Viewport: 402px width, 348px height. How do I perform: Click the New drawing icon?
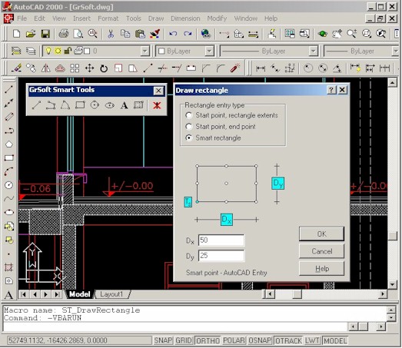coord(16,34)
